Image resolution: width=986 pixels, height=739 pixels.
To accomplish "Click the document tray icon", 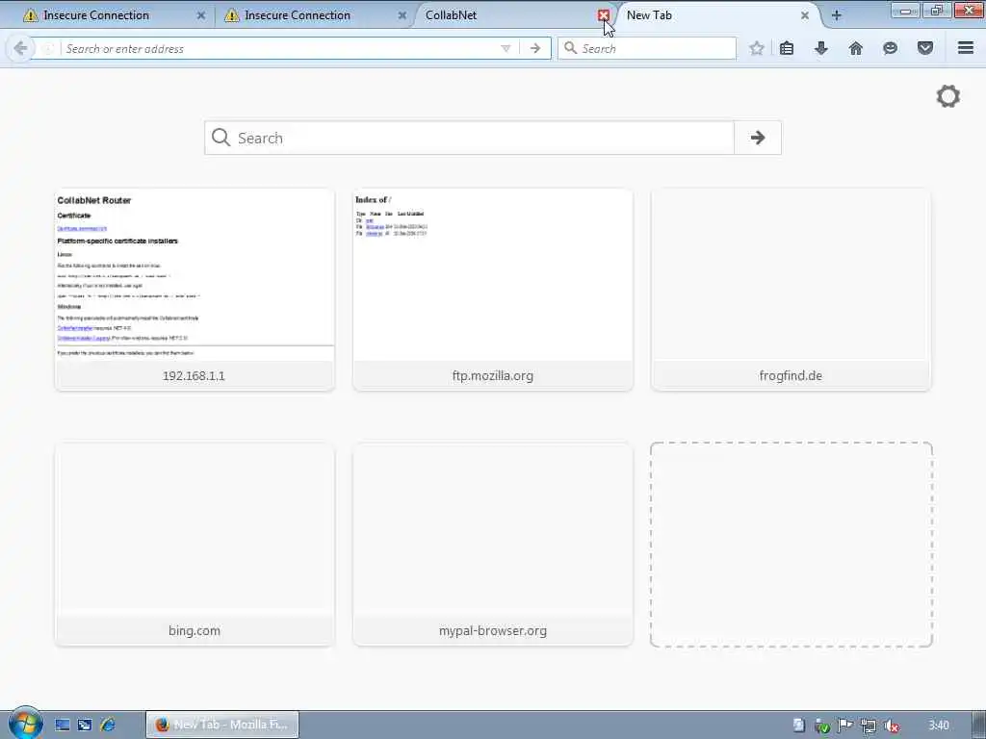I will point(798,726).
